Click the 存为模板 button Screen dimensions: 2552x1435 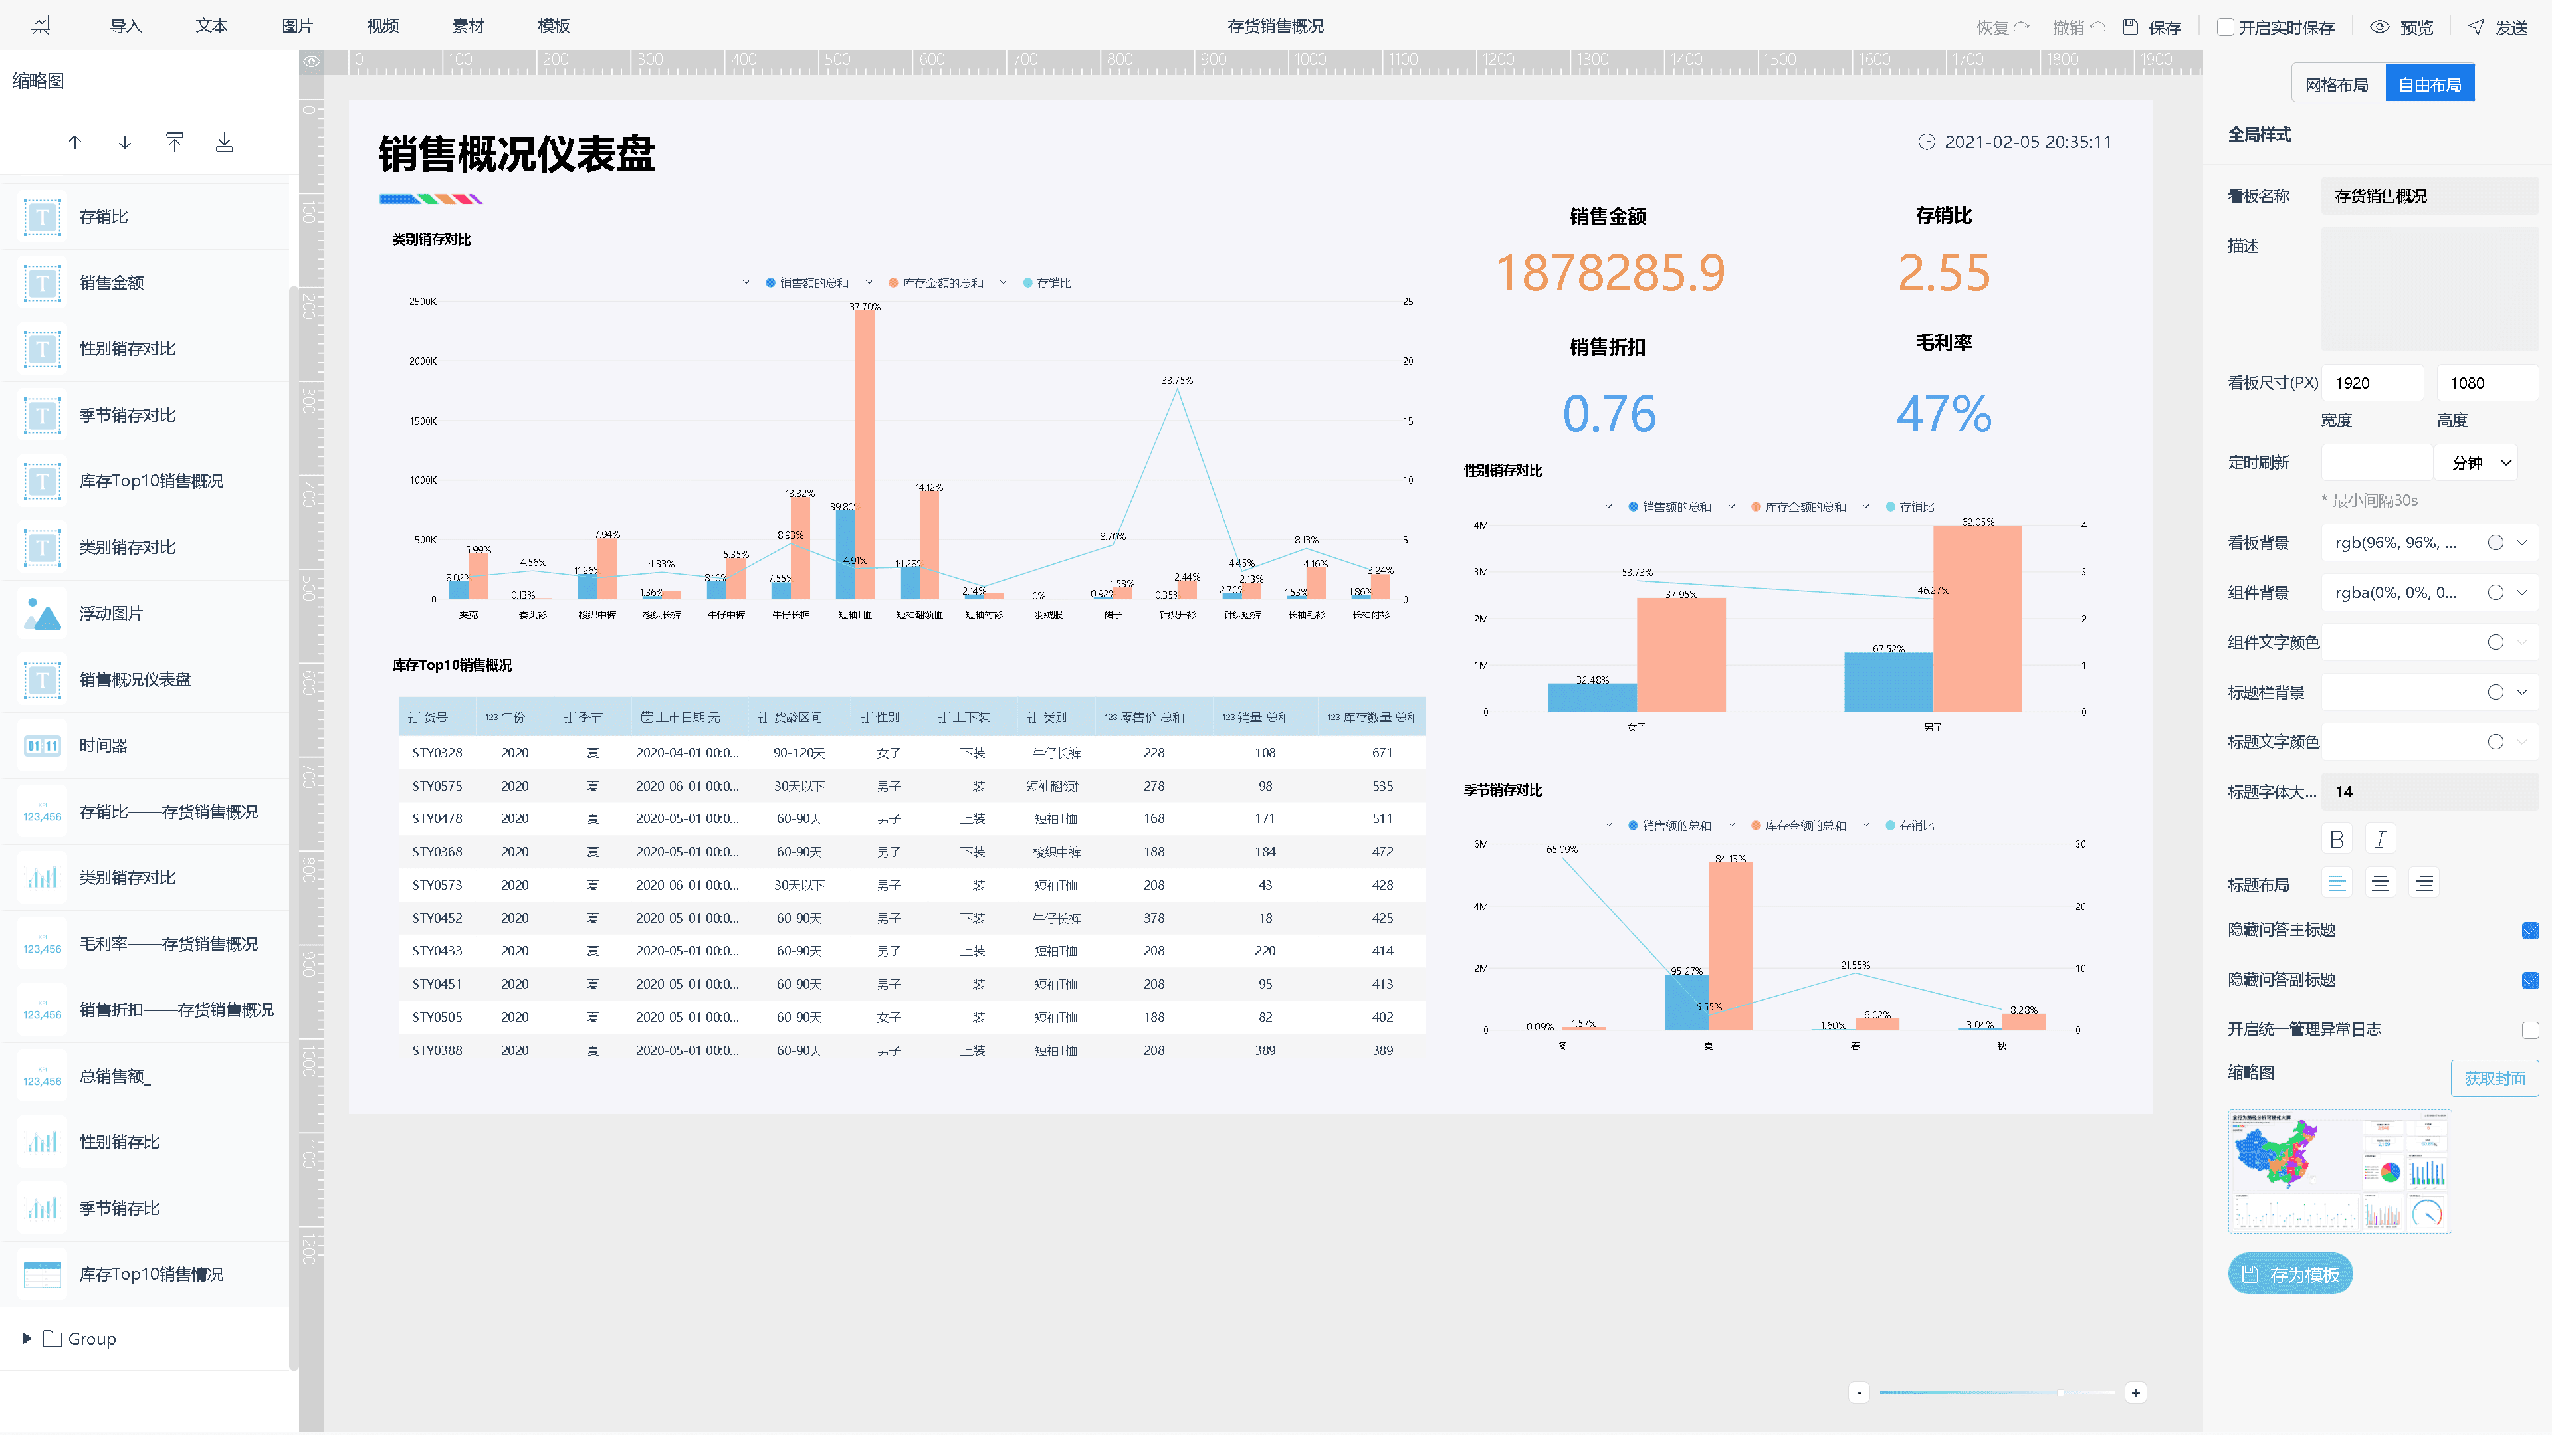[x=2289, y=1275]
